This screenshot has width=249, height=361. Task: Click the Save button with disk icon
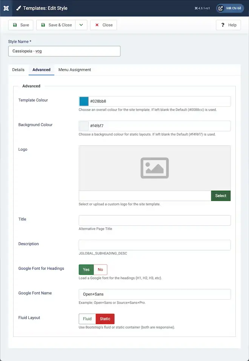point(21,25)
